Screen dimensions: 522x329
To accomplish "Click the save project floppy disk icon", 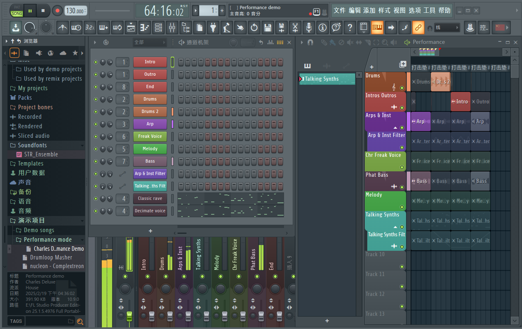I will [x=268, y=28].
